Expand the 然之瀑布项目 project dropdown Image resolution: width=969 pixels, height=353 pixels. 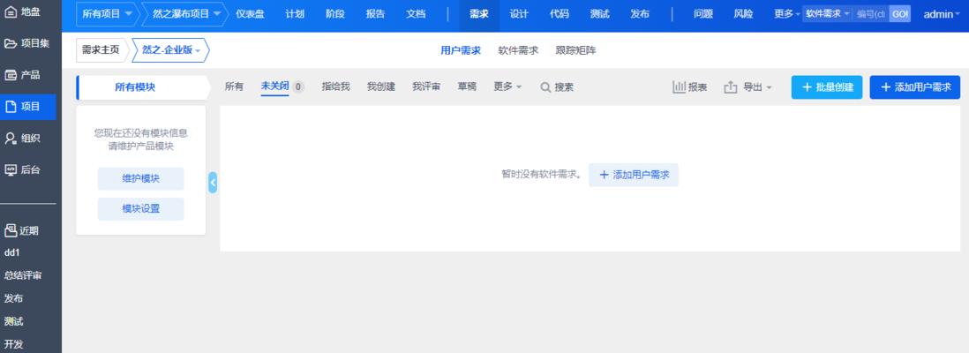click(x=186, y=14)
